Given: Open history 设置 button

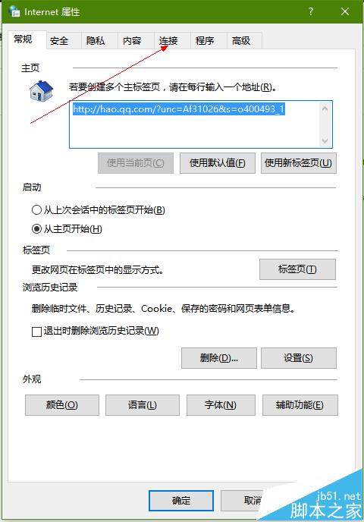Looking at the screenshot, I should [x=299, y=358].
